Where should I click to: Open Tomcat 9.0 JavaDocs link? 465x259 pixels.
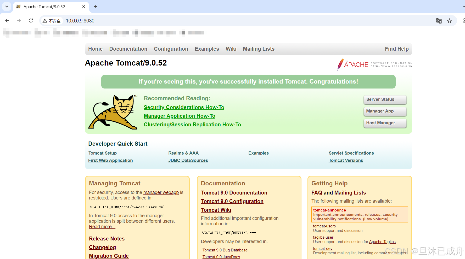point(221,257)
